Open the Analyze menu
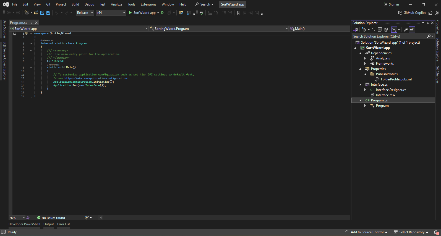The image size is (441, 236). click(116, 4)
